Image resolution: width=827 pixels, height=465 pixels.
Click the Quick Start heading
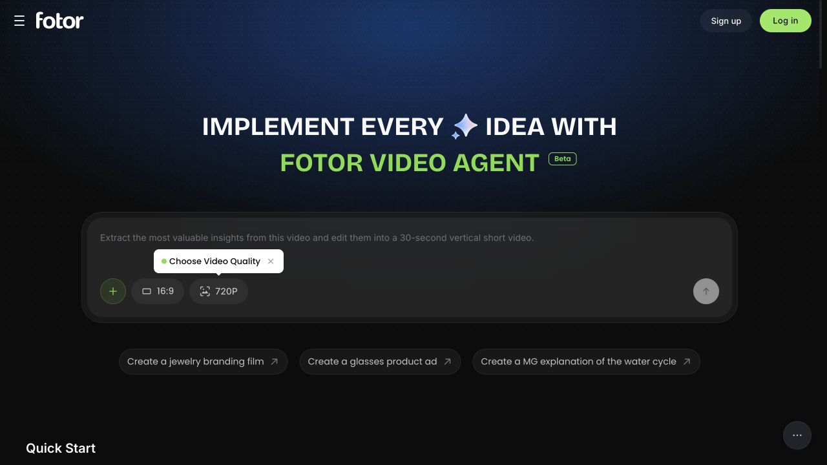click(61, 448)
